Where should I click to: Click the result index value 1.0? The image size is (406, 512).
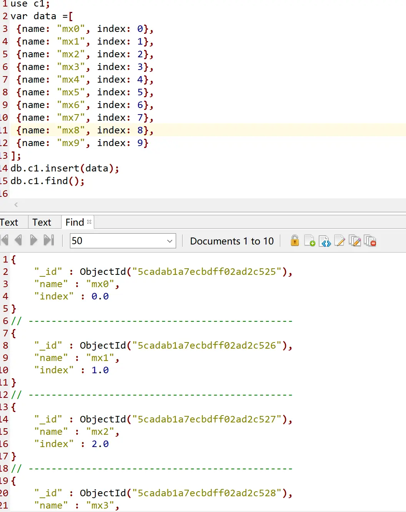click(x=100, y=370)
